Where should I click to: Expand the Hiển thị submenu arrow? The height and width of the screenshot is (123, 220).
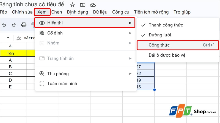click(x=130, y=23)
